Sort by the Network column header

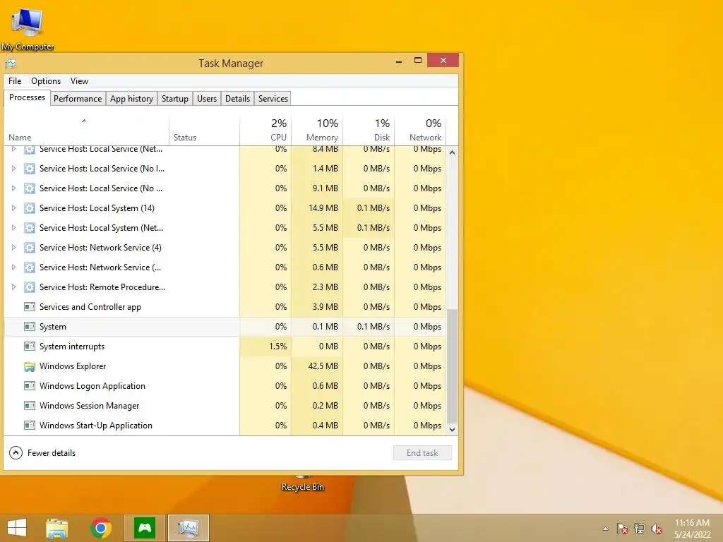tap(420, 131)
